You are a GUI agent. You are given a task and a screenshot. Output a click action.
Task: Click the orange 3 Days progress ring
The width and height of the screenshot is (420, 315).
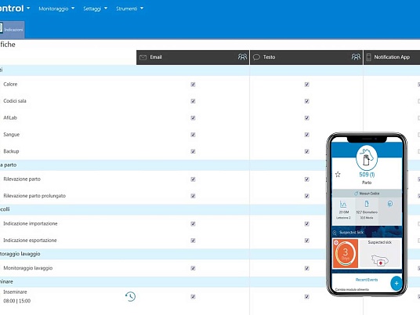346,253
